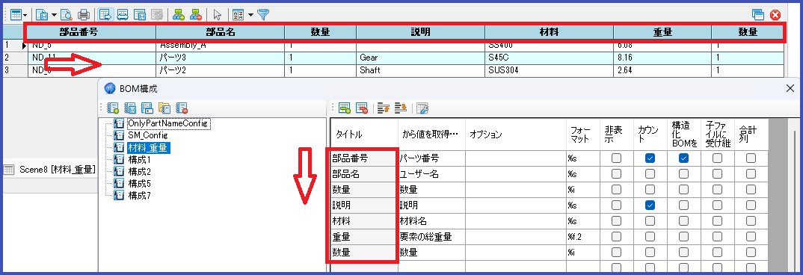Click フォーマット header in BOM構成 grid
Screen dimensions: 803x275
(x=582, y=135)
